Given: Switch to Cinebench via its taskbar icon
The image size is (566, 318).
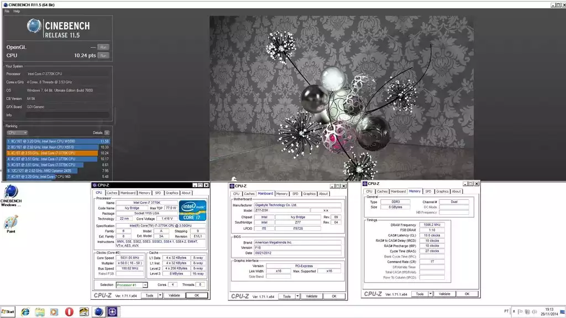Looking at the screenshot, I should coord(98,311).
